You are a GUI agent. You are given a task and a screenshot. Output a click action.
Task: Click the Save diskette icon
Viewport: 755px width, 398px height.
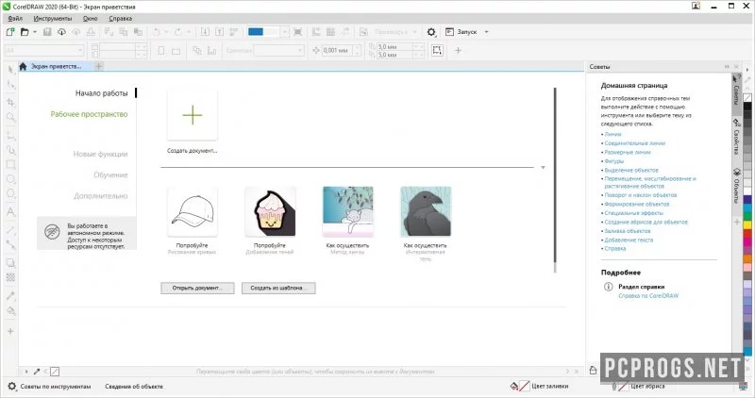[47, 32]
